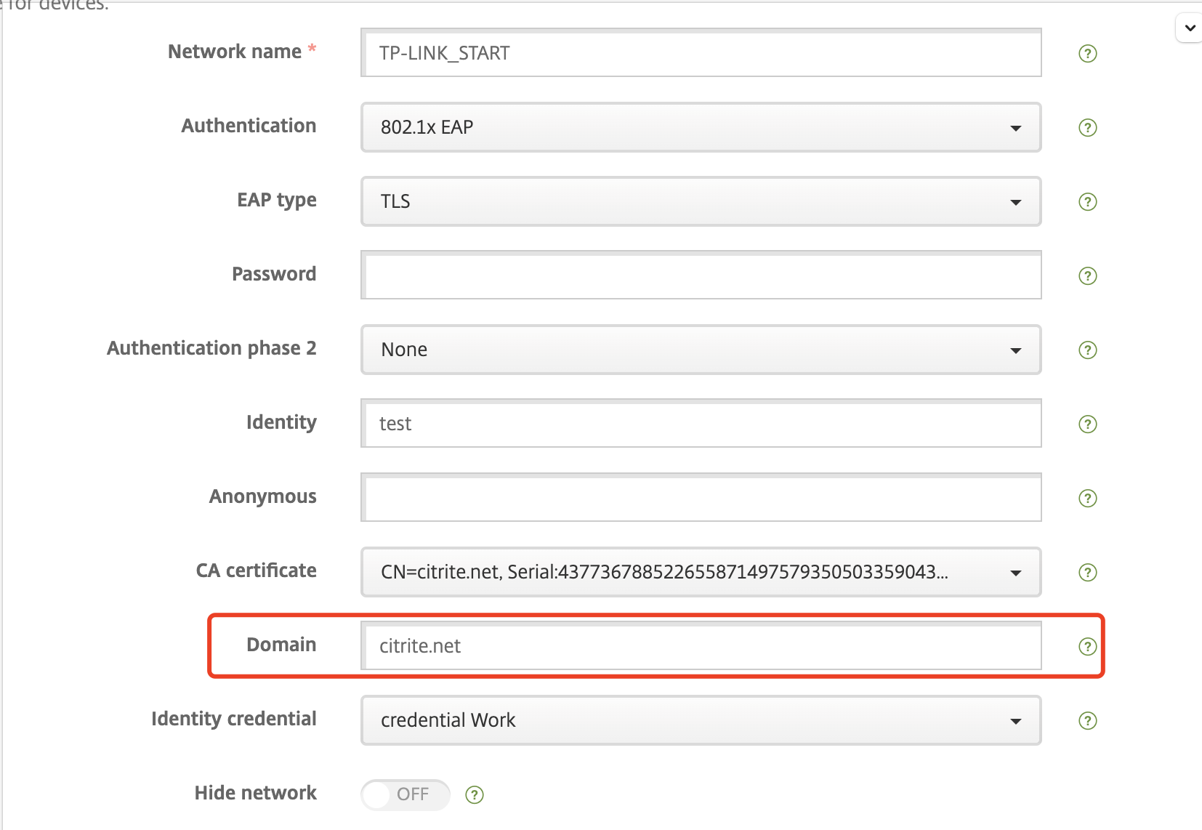Open the Authentication dropdown showing 802.1x EAP
This screenshot has height=830, width=1202.
pos(701,127)
